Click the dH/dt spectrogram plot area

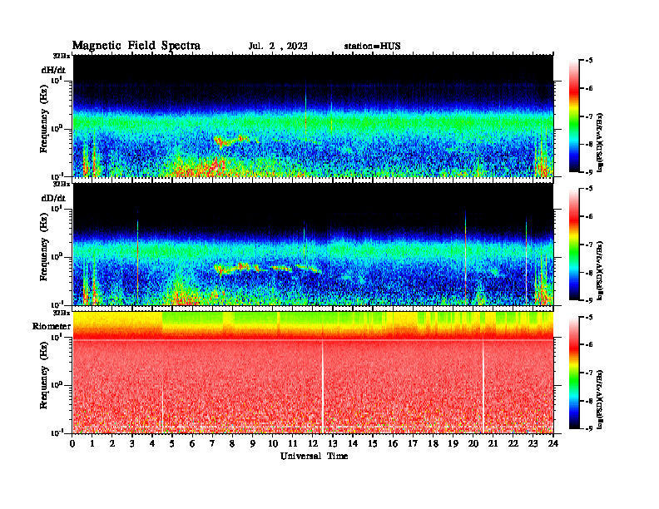313,116
